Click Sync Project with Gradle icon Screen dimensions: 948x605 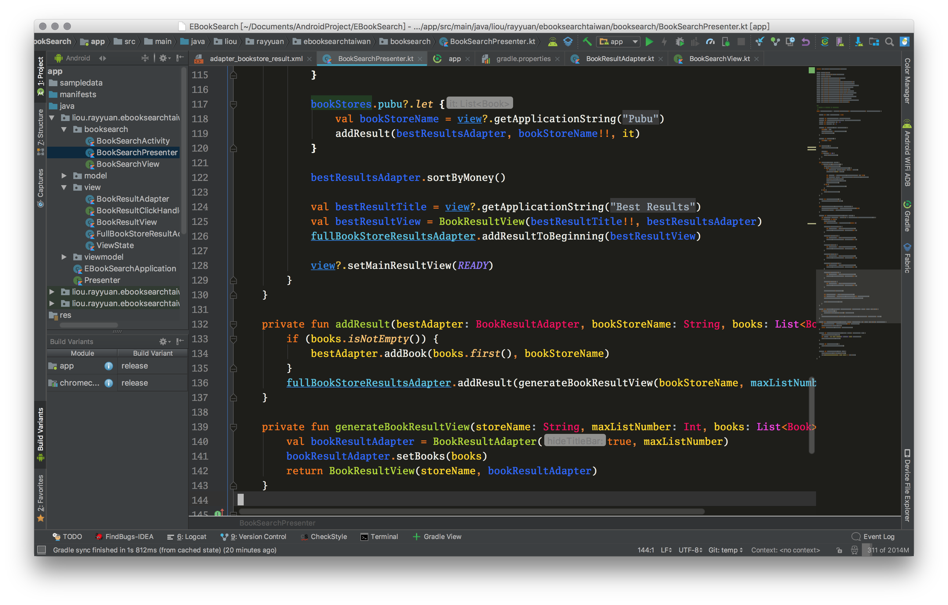click(x=824, y=42)
